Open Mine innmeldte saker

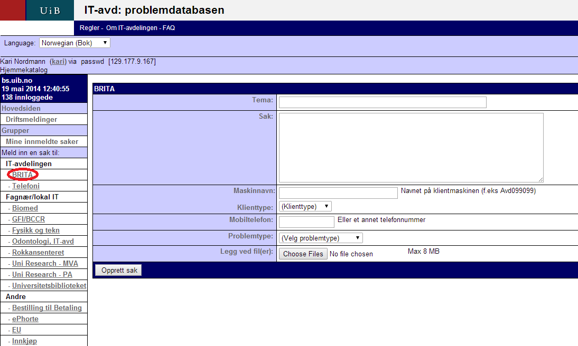click(42, 141)
